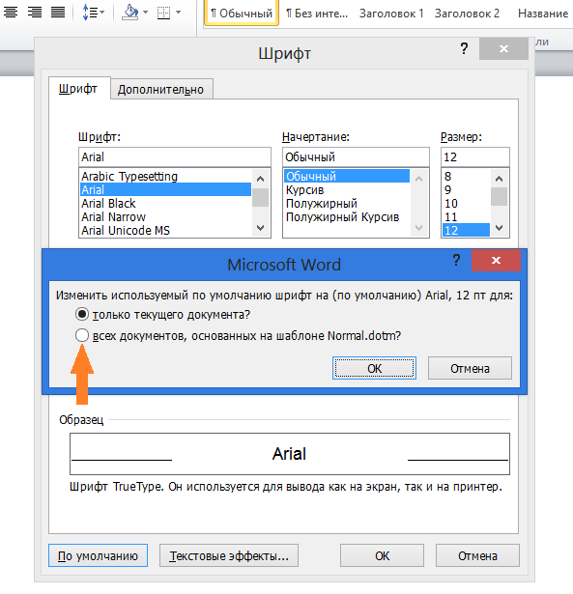Apply borders to paragraph
The image size is (573, 594).
pyautogui.click(x=163, y=13)
